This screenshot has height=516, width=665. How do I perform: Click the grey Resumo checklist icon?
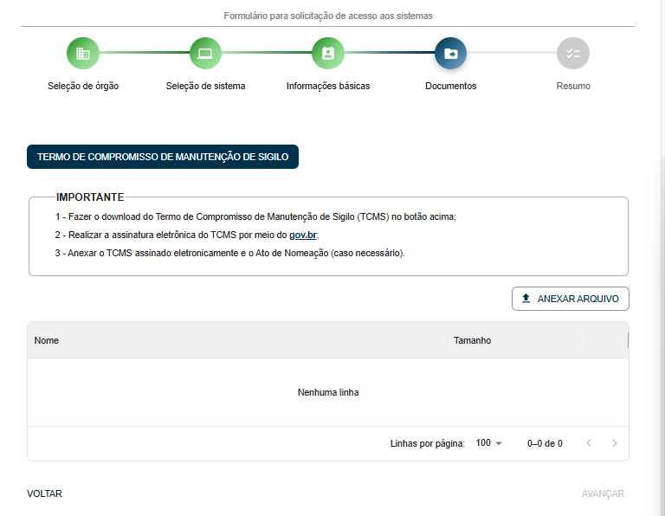(x=572, y=54)
